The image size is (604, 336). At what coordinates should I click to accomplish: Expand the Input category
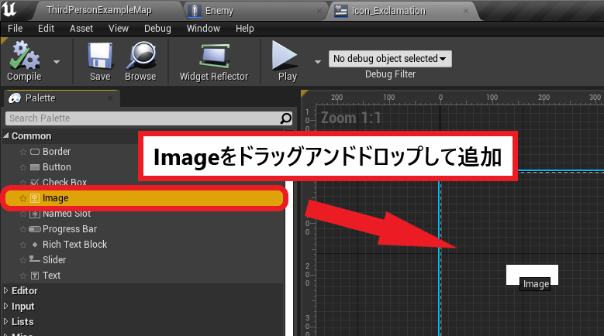pyautogui.click(x=5, y=306)
